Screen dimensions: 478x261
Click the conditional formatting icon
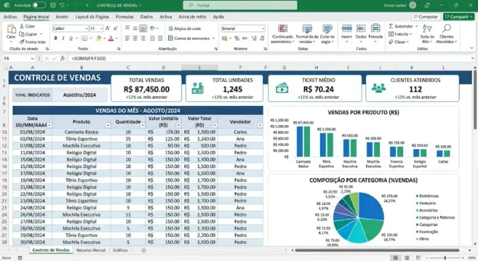click(x=283, y=29)
